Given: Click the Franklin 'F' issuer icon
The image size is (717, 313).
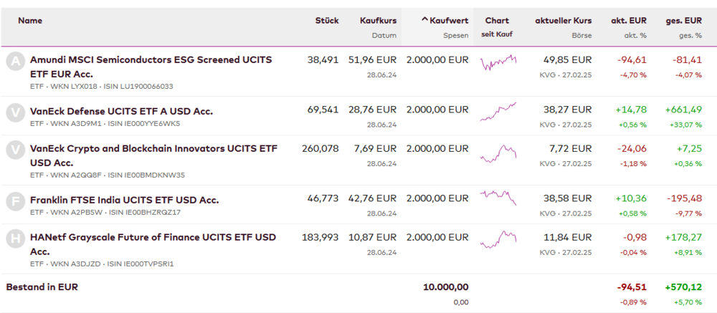Looking at the screenshot, I should click(14, 201).
